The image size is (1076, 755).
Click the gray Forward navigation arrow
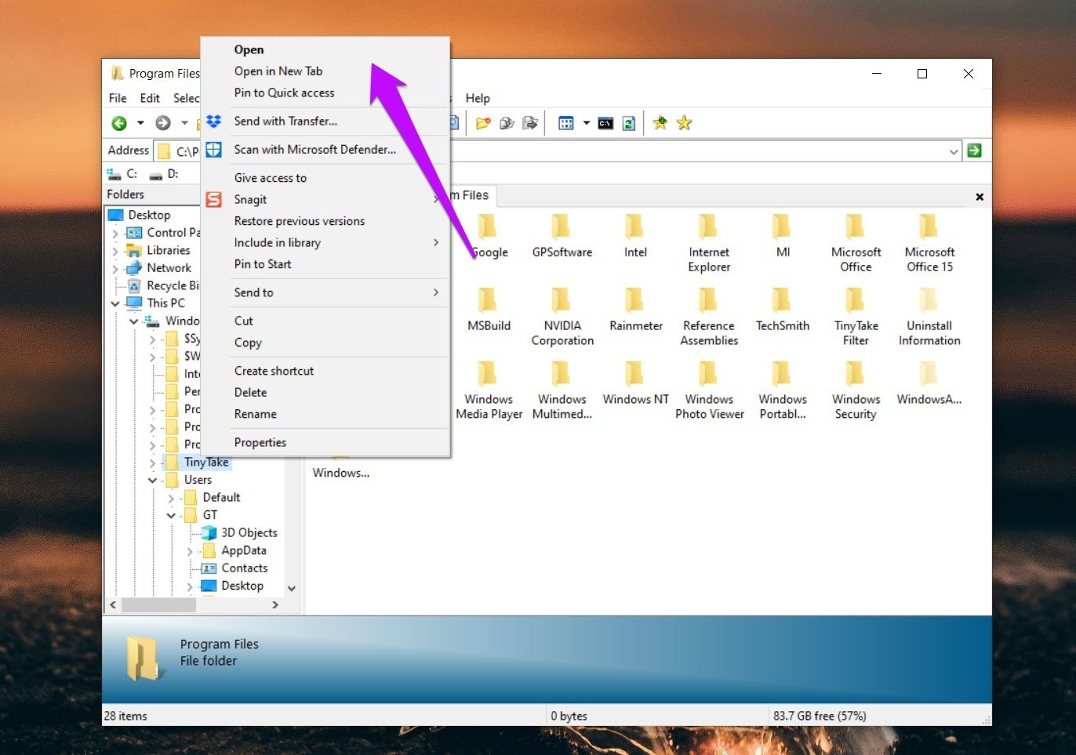tap(163, 123)
